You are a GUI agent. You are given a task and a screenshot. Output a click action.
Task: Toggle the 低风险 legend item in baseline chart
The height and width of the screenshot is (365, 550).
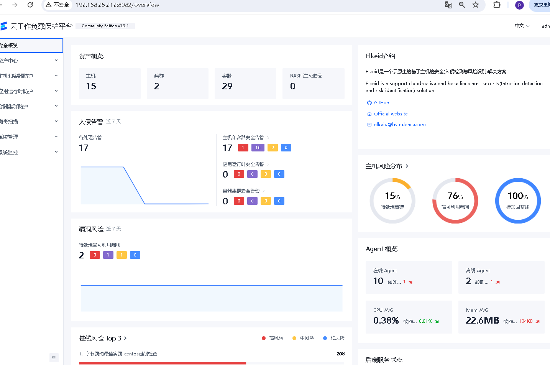click(x=334, y=338)
